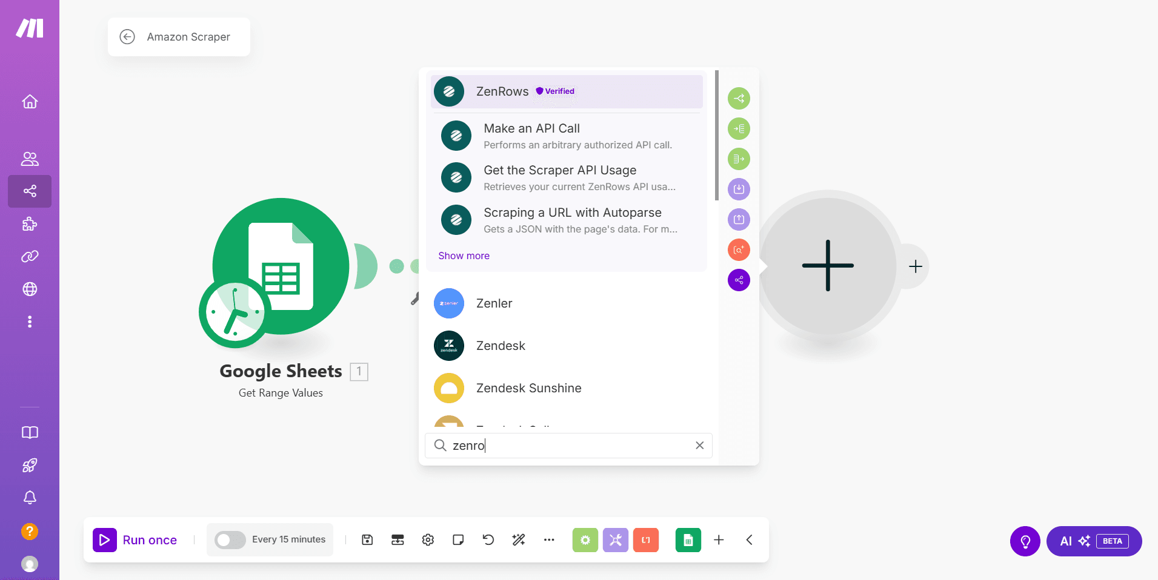Select the ZenRows Verified app header
This screenshot has height=580, width=1158.
pos(567,91)
